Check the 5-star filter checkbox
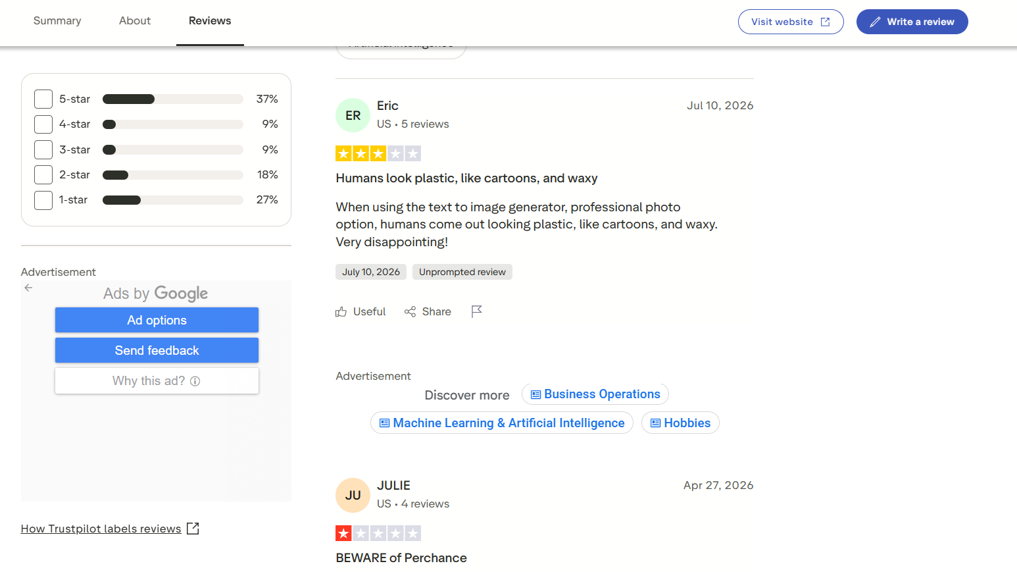1017x572 pixels. 43,99
